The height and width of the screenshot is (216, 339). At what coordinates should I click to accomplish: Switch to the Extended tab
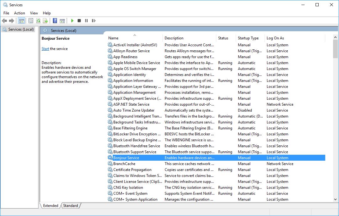[51, 206]
